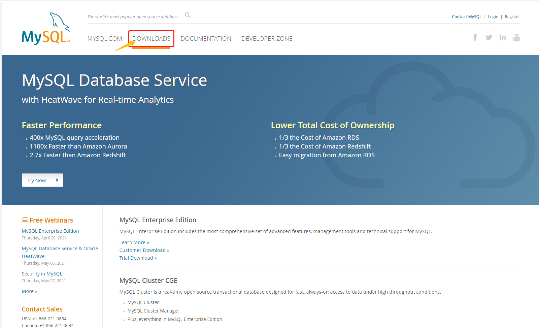Click the Faster Performance heading
Screen dimensions: 539x328
[x=62, y=125]
